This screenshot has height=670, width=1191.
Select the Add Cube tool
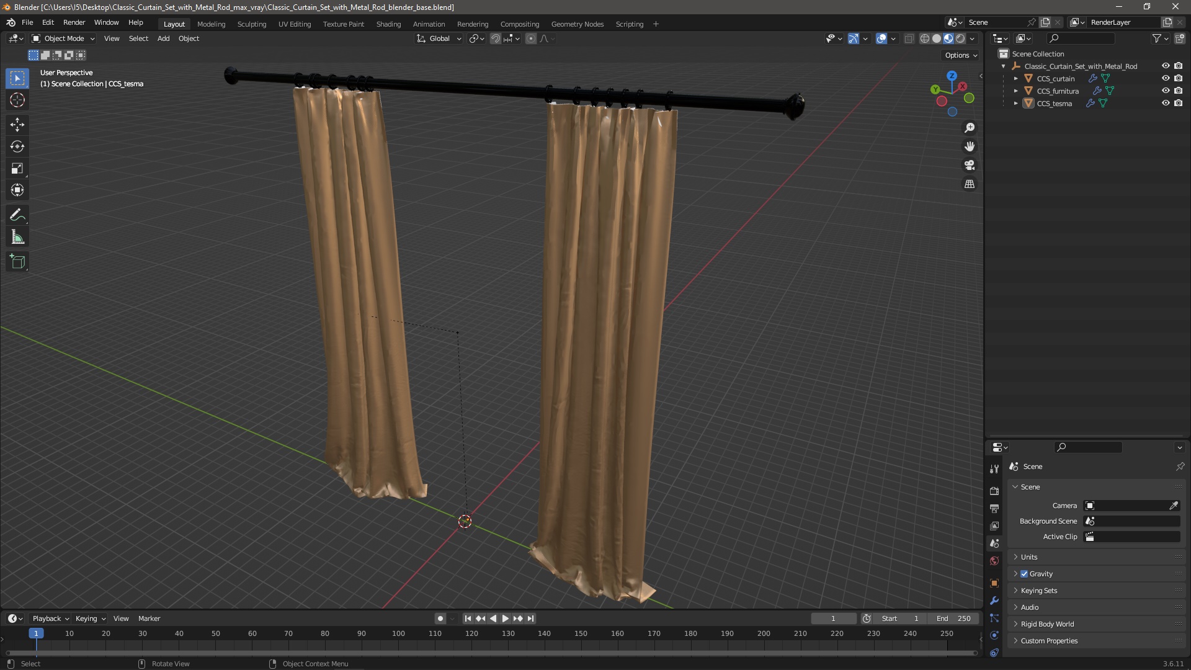pyautogui.click(x=17, y=262)
